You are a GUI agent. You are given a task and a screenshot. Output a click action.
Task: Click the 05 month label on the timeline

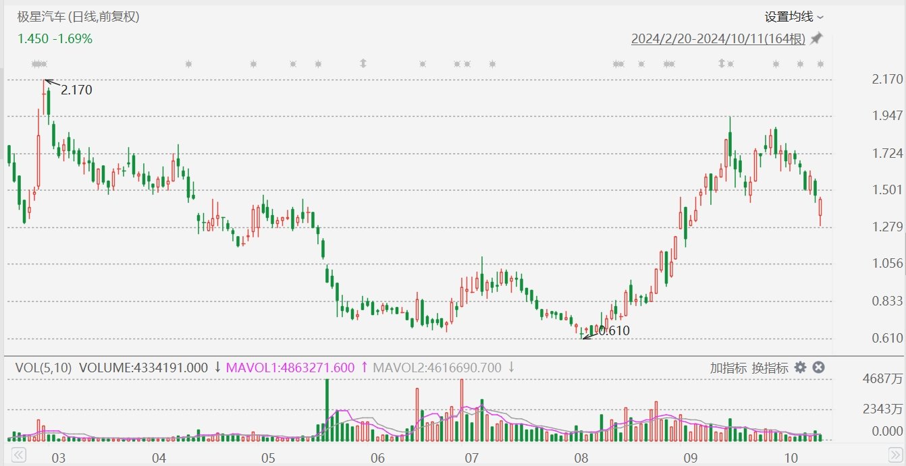[268, 459]
